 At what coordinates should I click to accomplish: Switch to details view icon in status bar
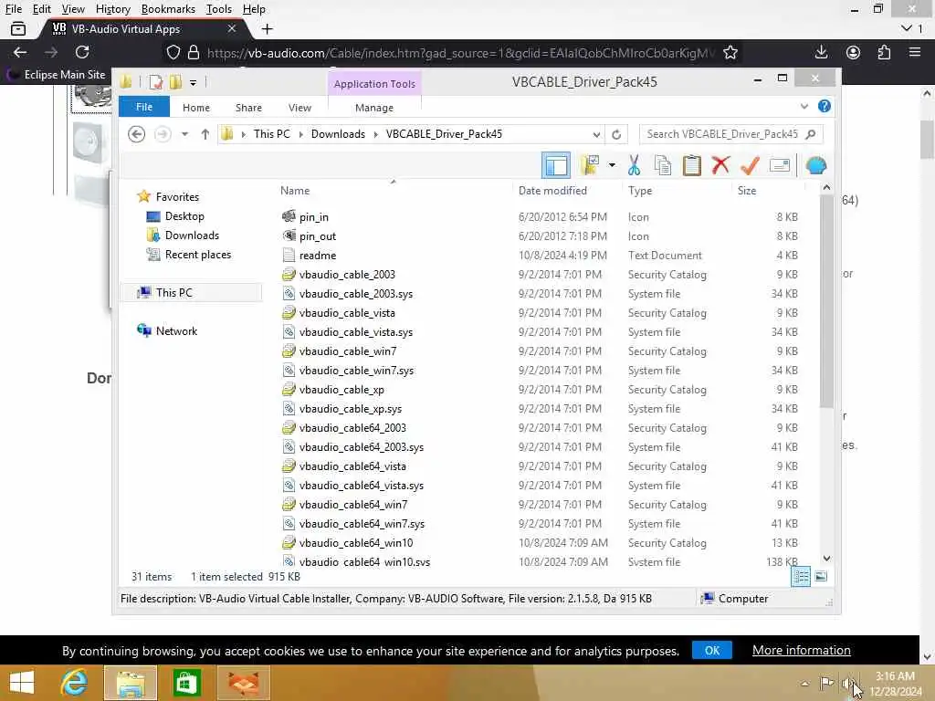click(x=801, y=577)
